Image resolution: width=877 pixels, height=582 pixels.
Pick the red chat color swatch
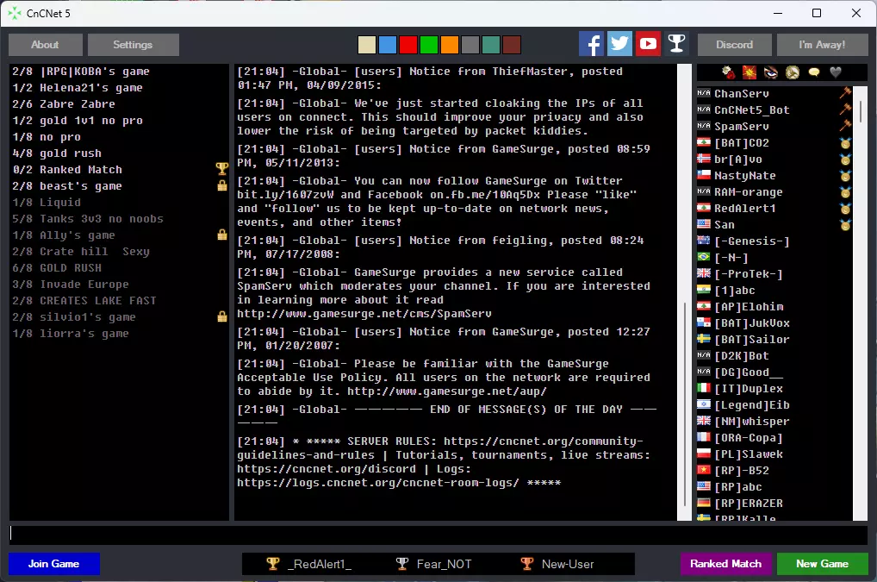pyautogui.click(x=408, y=45)
